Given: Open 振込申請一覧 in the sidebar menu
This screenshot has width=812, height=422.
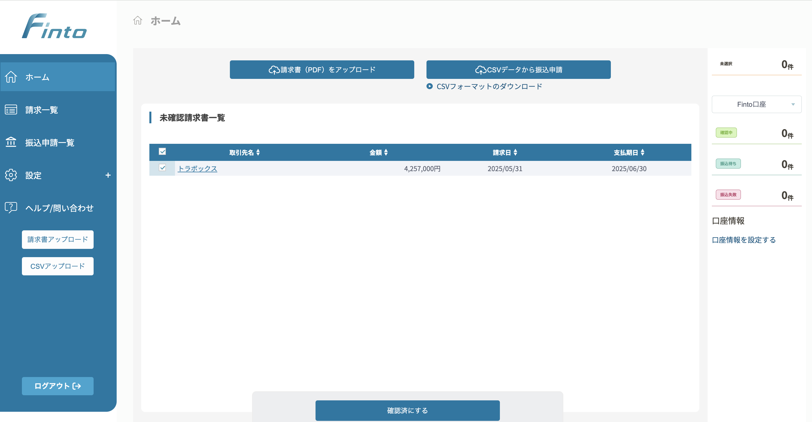Looking at the screenshot, I should [50, 143].
